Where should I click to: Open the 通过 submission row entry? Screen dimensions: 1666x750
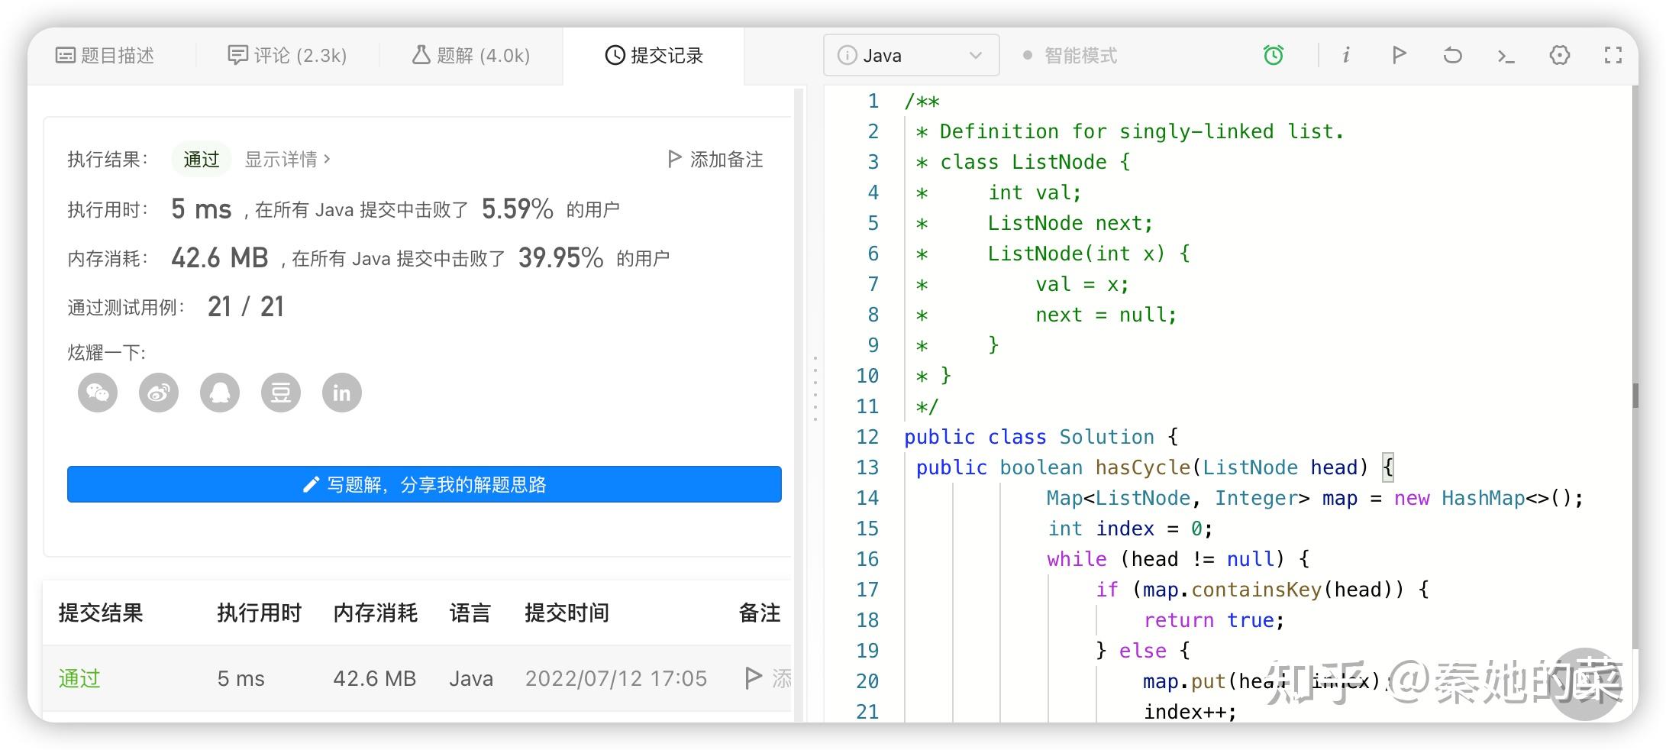79,678
